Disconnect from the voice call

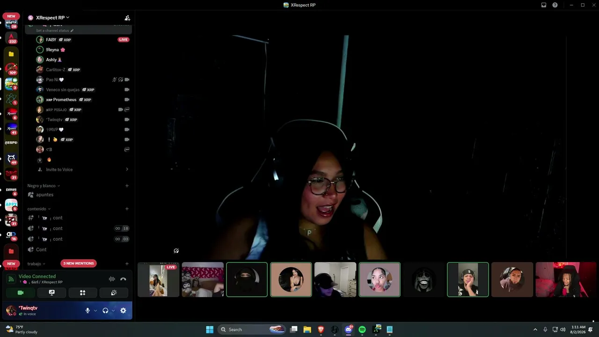tap(123, 279)
